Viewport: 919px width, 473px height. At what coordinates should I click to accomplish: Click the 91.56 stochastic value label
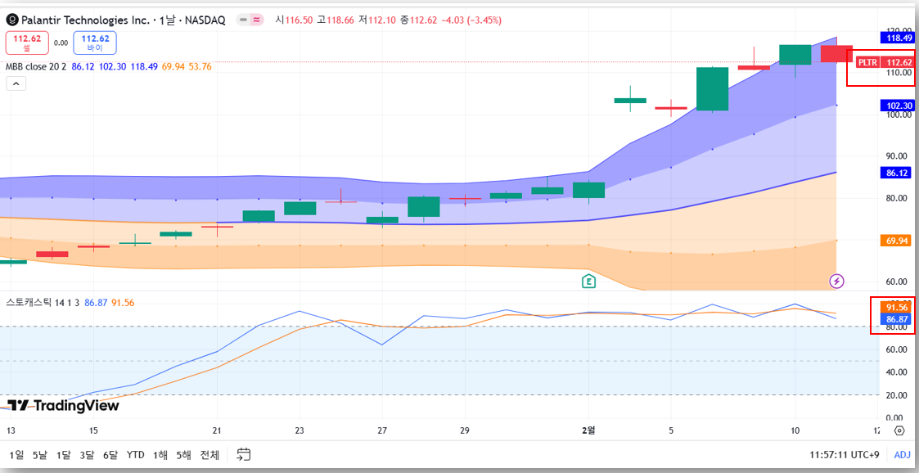point(897,307)
